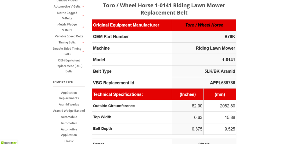Expand the Metric Wedge V-Belts plus icon
The height and width of the screenshot is (144, 288).
83,27
